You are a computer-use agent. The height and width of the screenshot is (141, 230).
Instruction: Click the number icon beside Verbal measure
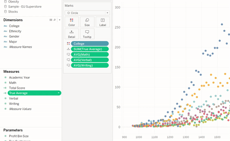click(5, 98)
